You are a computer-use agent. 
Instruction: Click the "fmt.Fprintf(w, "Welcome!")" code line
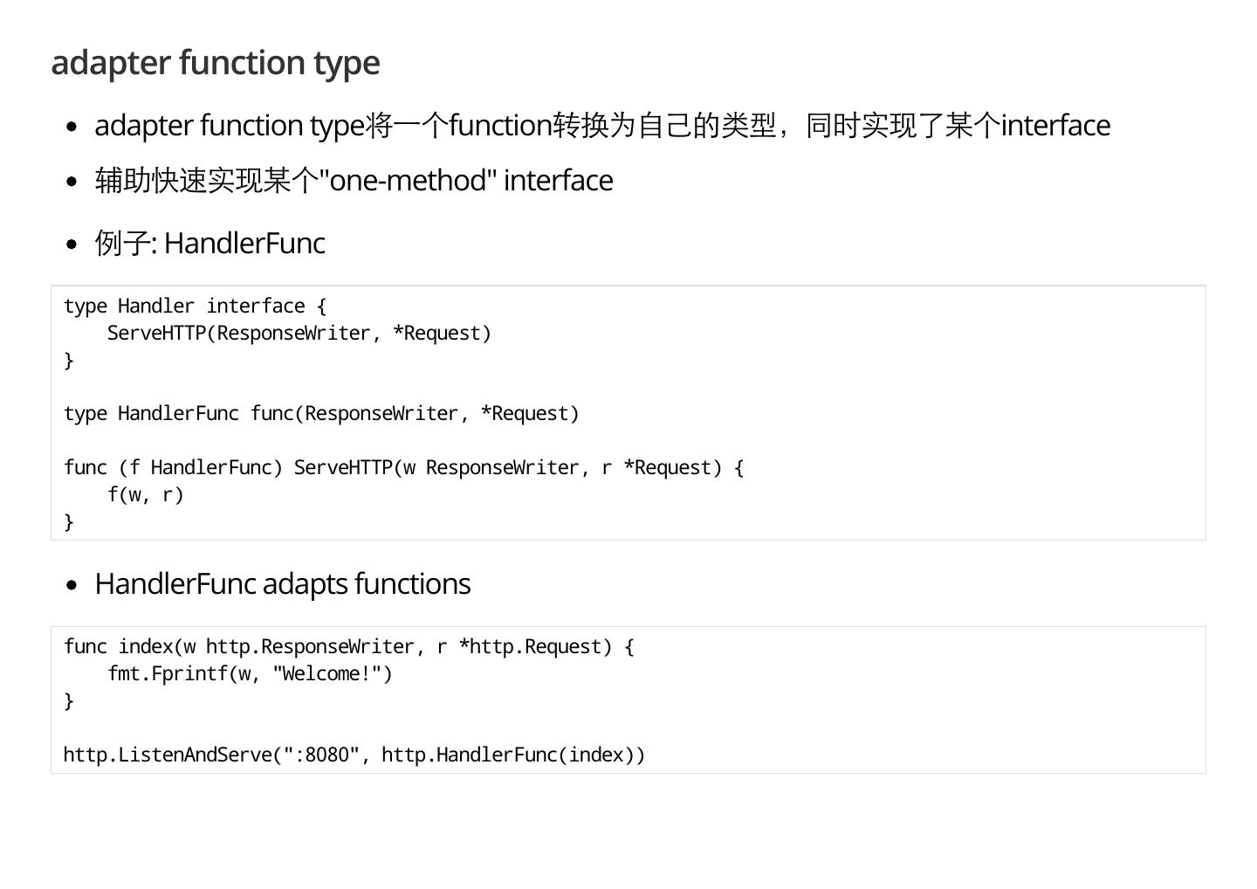point(250,674)
